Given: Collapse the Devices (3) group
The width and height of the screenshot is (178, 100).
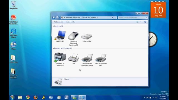Looking at the screenshot, I should [x=53, y=26].
